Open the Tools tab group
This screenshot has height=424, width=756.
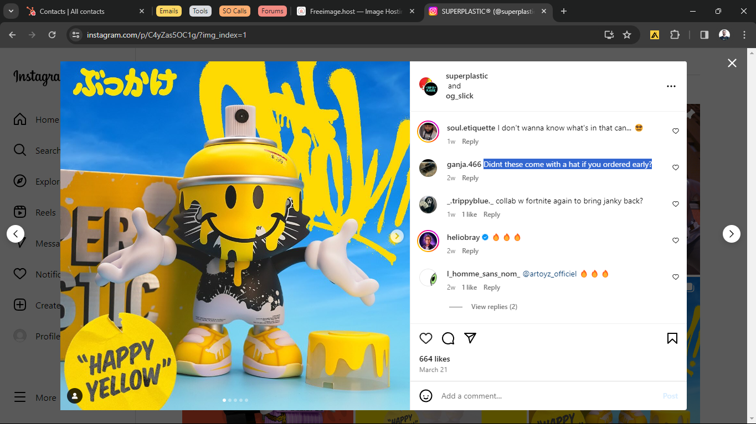pos(200,11)
